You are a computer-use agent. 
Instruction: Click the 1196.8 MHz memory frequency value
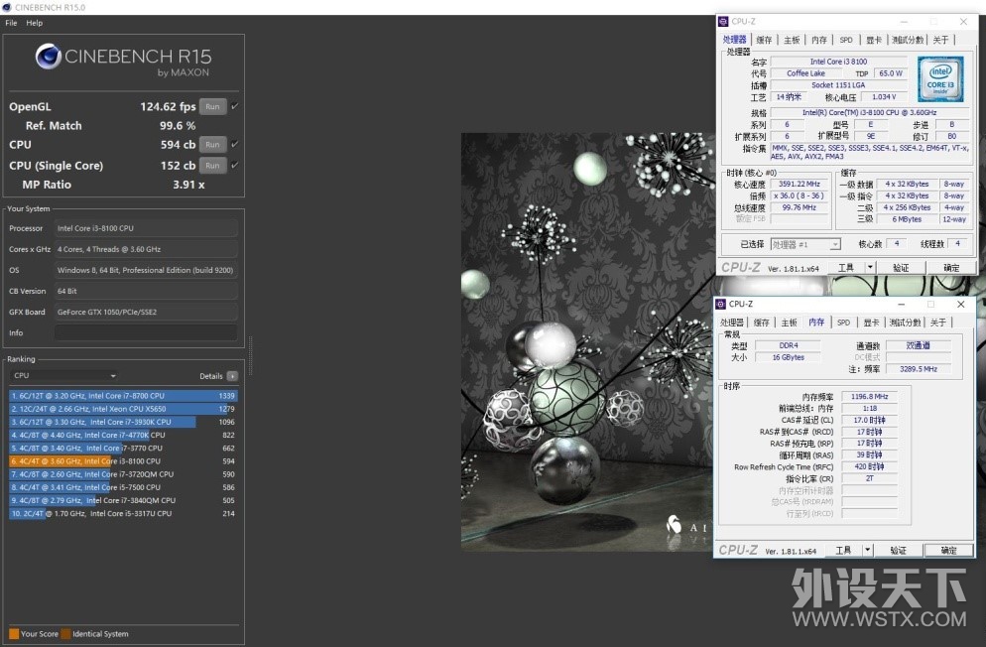870,397
